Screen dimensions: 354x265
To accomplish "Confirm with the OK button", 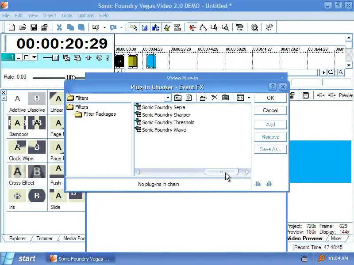I will tap(270, 98).
